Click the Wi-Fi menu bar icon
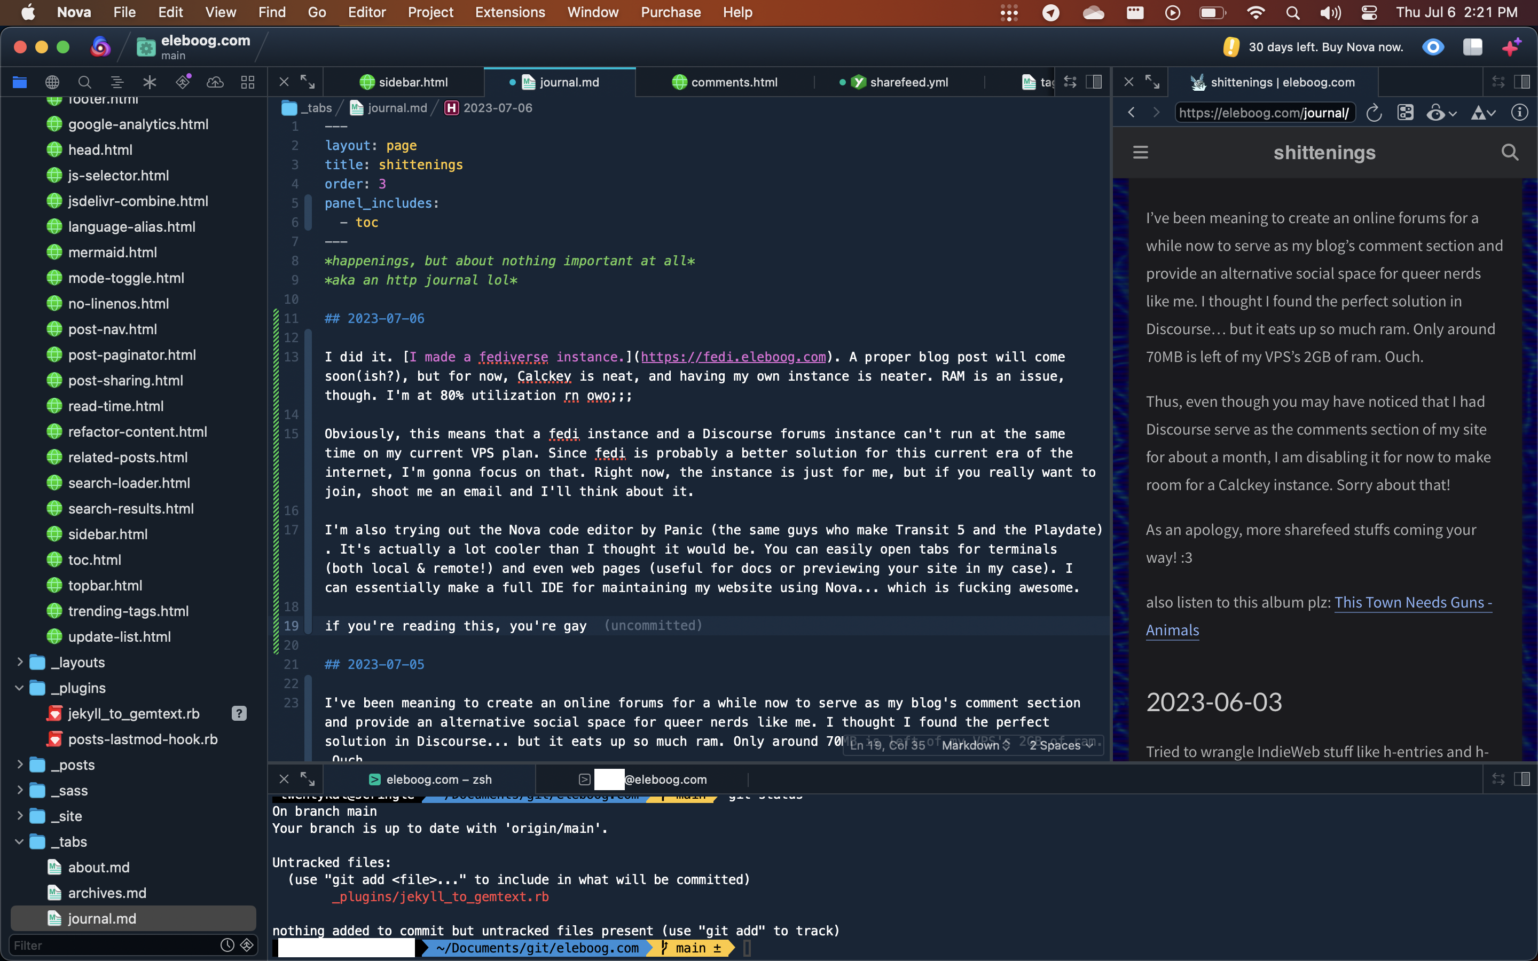 [1255, 12]
